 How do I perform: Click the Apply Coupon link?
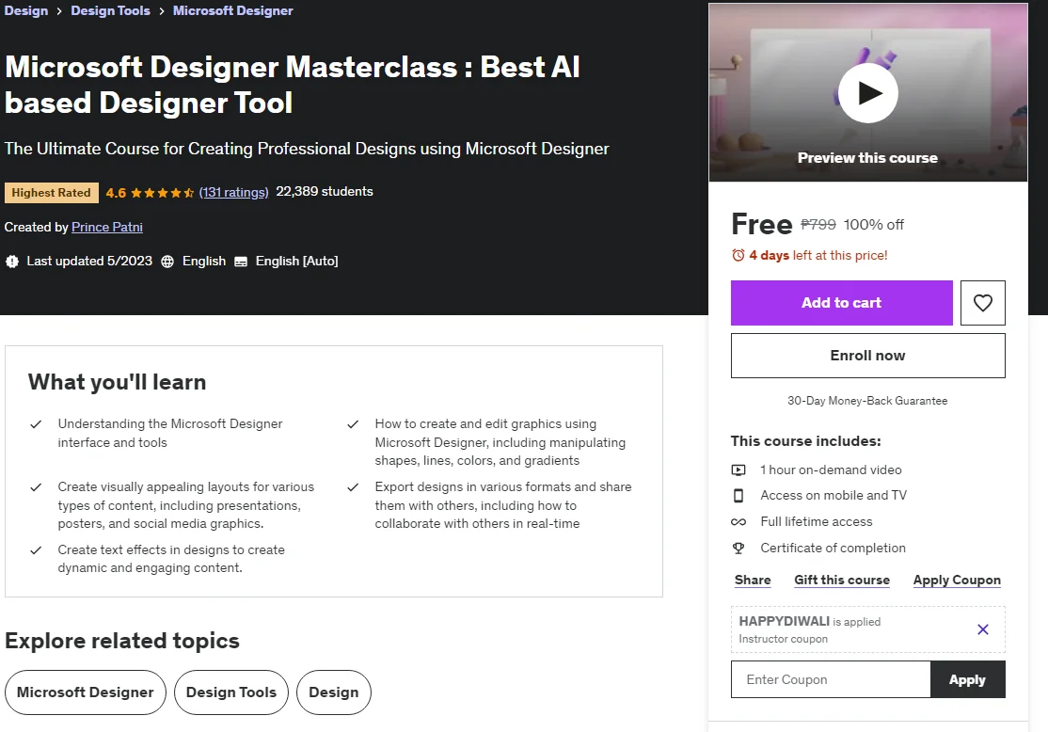click(957, 581)
